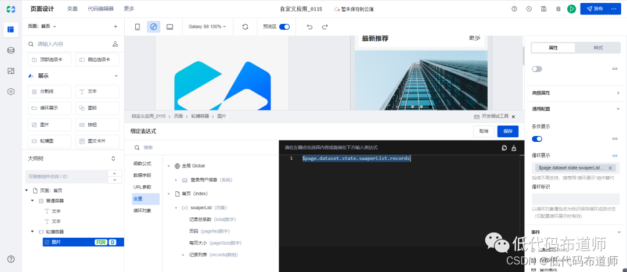Viewport: 627px width, 272px height.
Task: Save with the floppy disk icon
Action: coord(543,9)
